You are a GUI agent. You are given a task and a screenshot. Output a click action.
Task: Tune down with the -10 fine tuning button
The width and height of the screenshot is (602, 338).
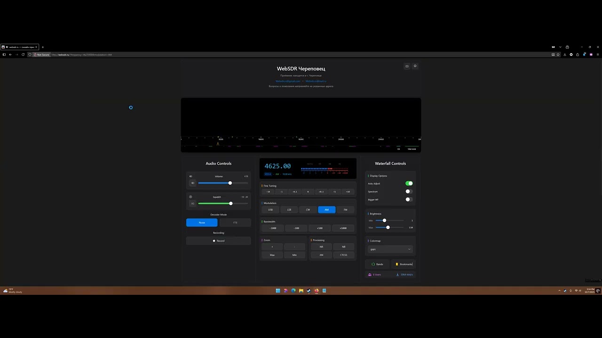(x=268, y=192)
